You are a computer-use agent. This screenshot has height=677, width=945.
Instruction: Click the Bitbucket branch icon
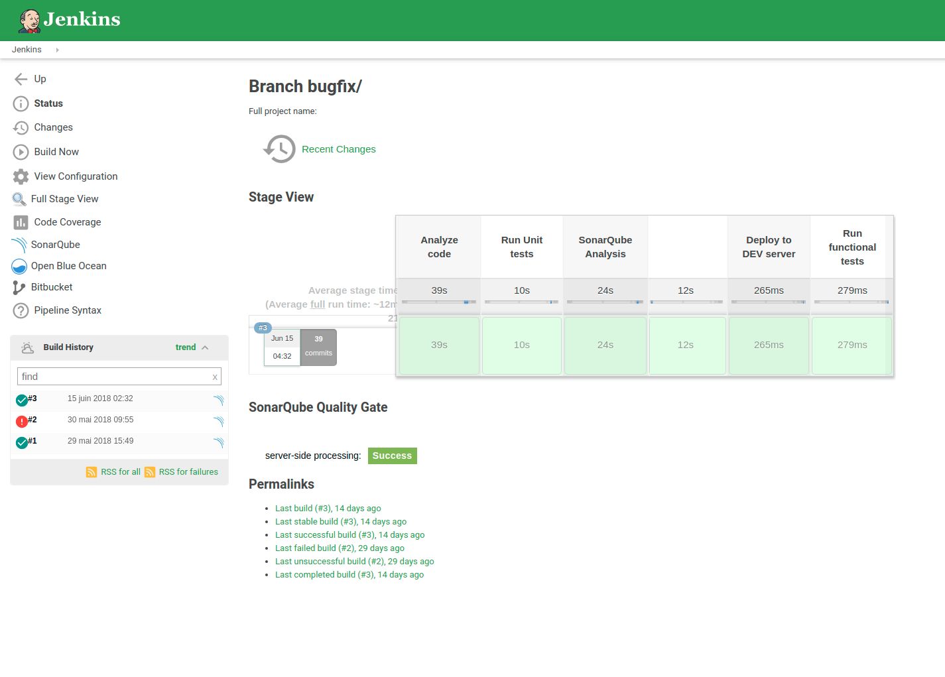pos(19,287)
